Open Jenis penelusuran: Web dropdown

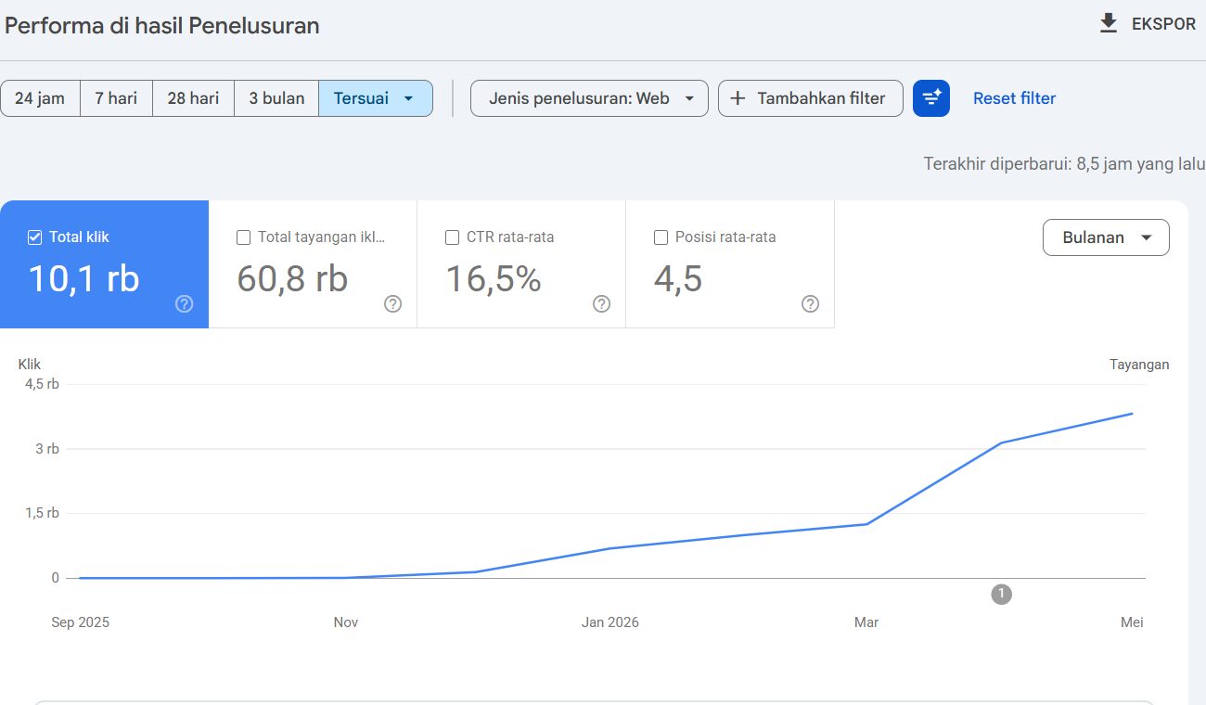[589, 98]
